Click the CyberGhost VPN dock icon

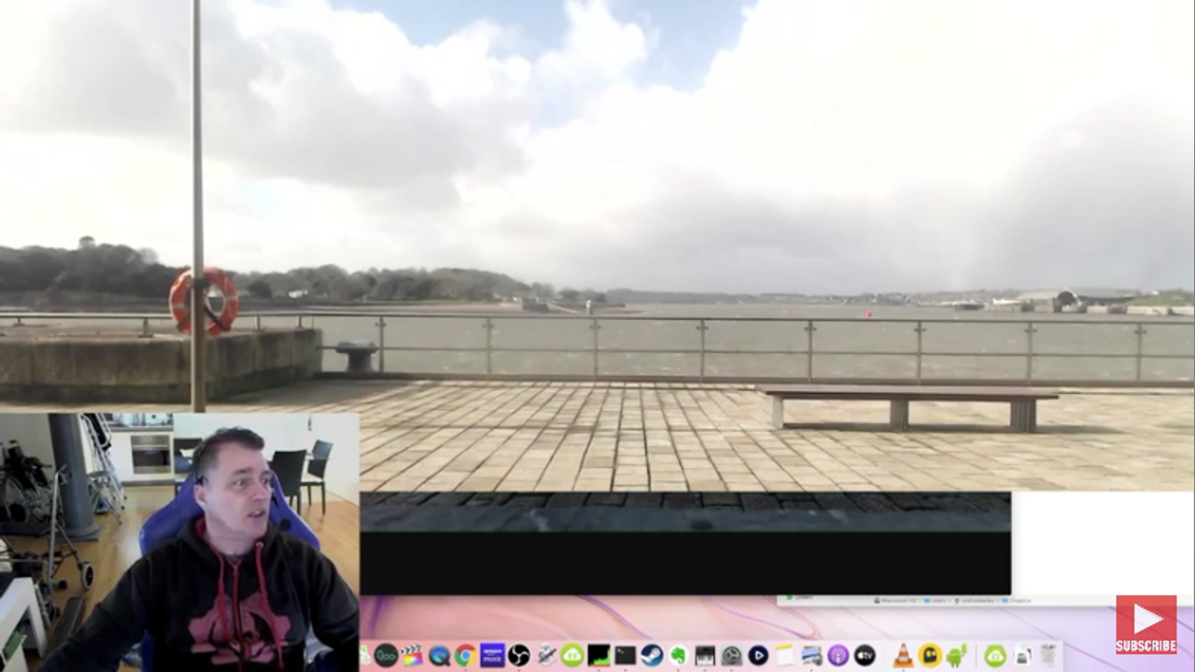tap(930, 655)
